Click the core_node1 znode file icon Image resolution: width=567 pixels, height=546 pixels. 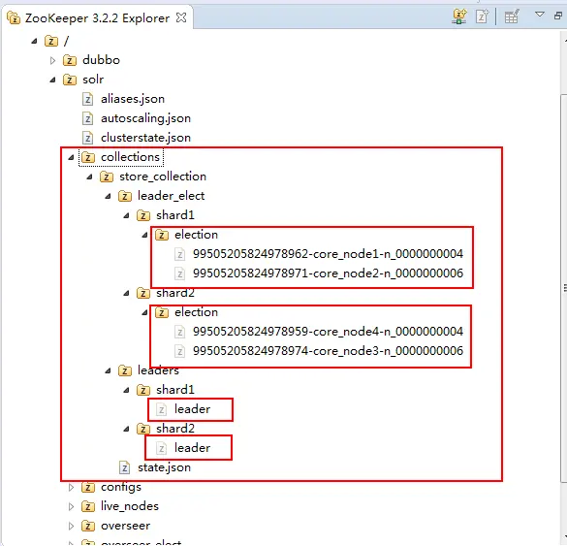pyautogui.click(x=179, y=254)
